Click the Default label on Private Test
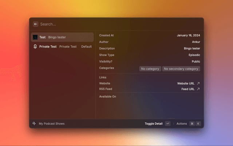Viewport: 233px width, 146px height. (86, 47)
